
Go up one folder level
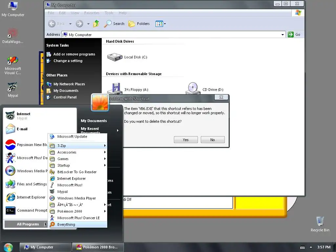point(96,24)
